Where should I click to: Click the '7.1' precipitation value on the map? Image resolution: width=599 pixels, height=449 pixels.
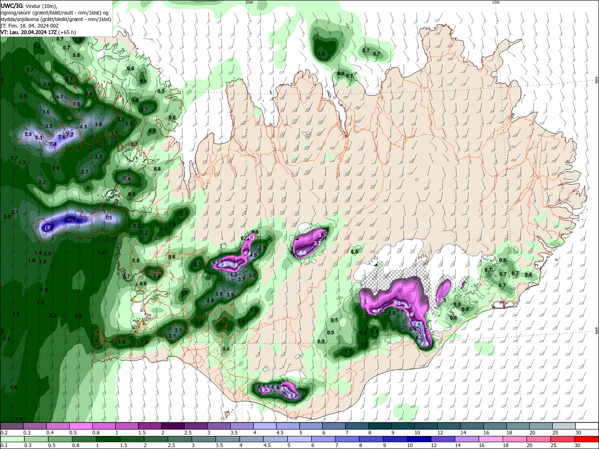108,218
